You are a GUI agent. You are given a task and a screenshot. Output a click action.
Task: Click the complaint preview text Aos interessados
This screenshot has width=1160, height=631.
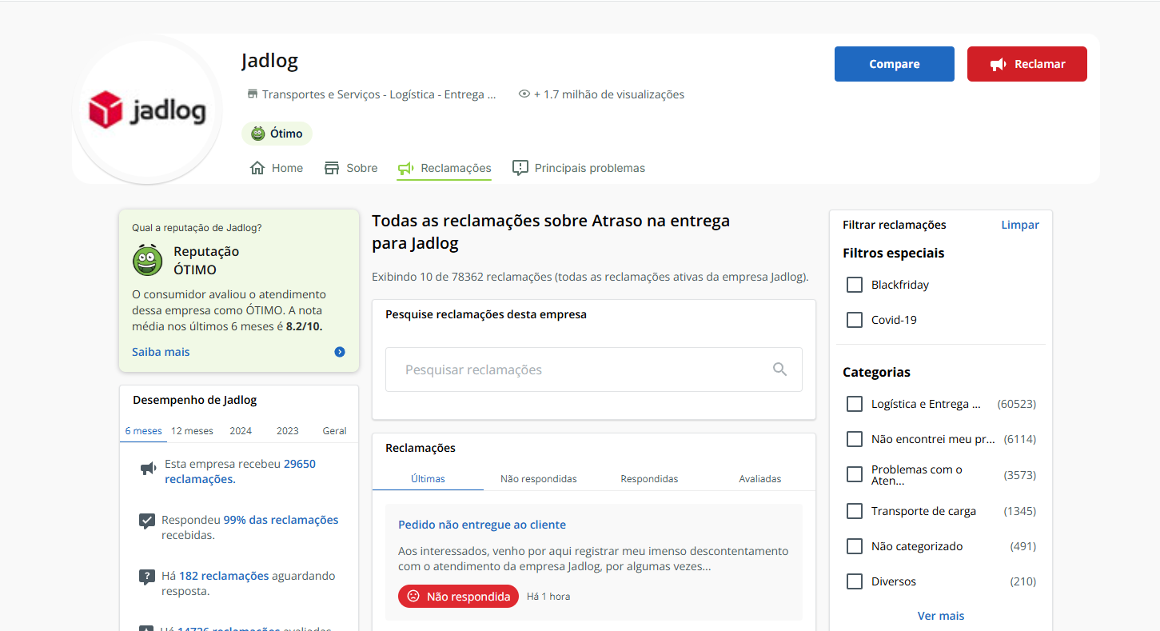(x=593, y=558)
